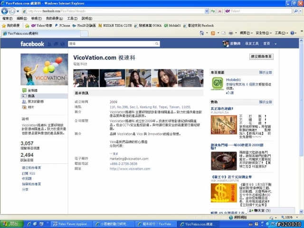304x228 pixels.
Task: Click the Facebook search input field
Action: point(111,44)
